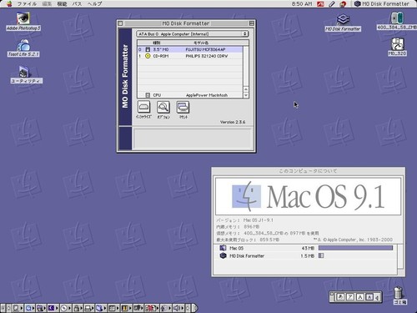Select the 400_384_58_DMB hard disk icon
Screen dimensions: 417x313
point(397,21)
